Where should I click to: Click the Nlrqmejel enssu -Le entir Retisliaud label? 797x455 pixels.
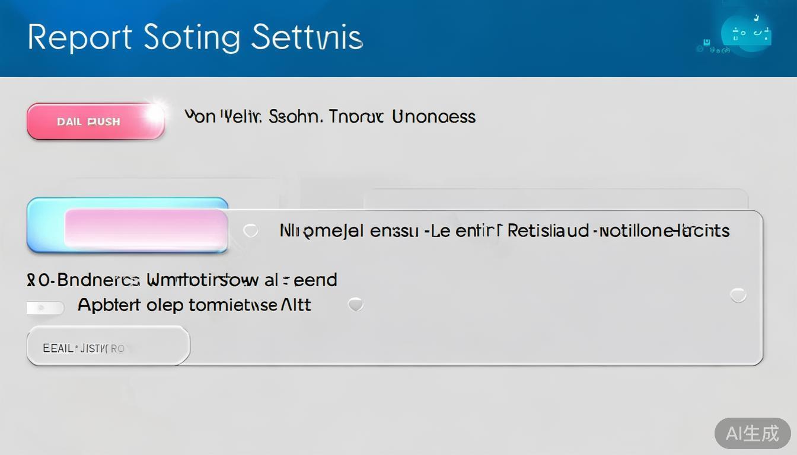pos(504,230)
